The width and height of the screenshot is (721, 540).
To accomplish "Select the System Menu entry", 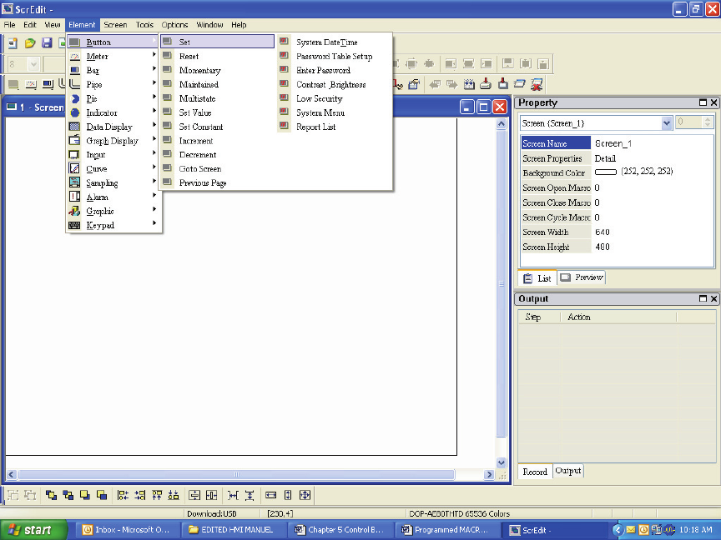I will (x=320, y=112).
